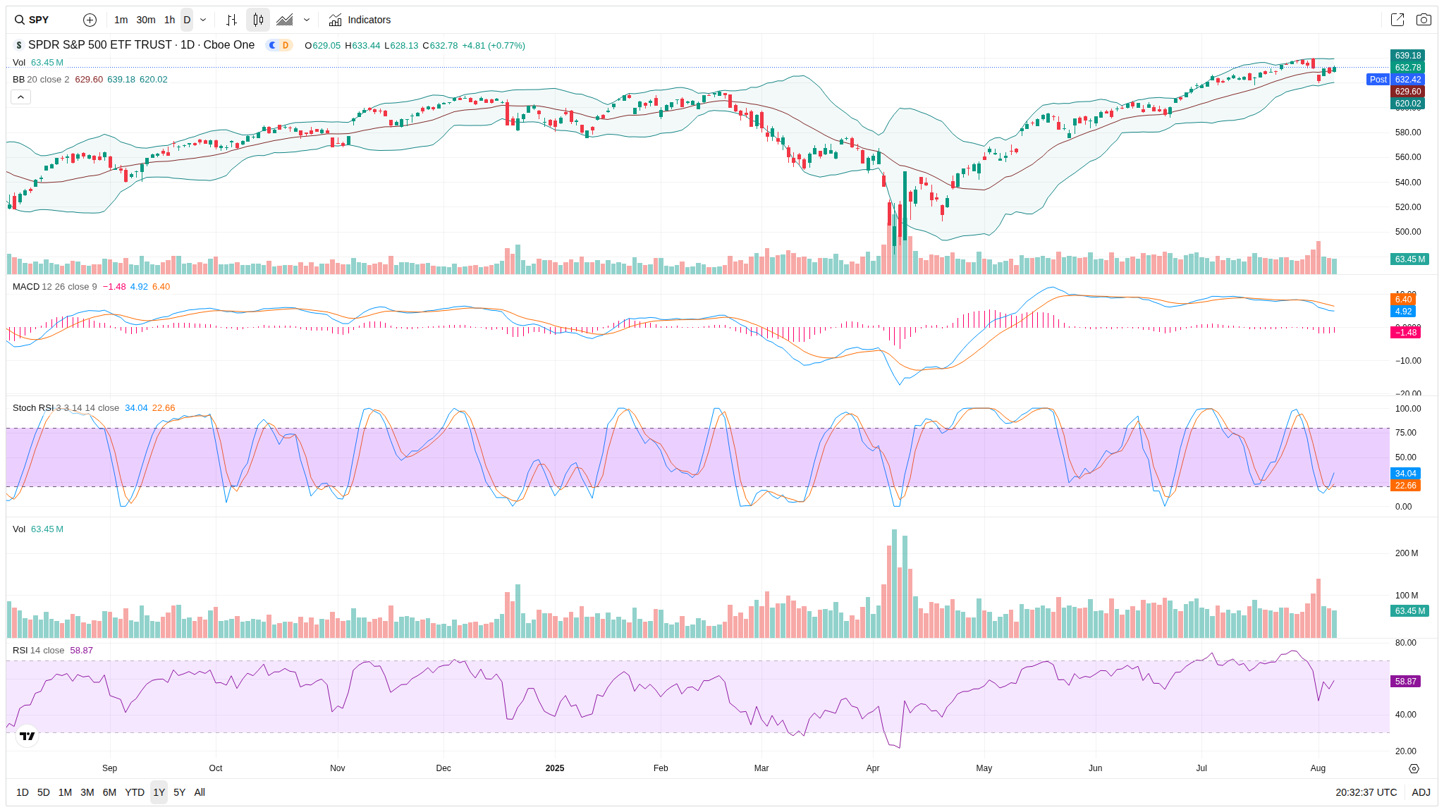Select the 1D date range
The height and width of the screenshot is (812, 1444).
tap(23, 792)
